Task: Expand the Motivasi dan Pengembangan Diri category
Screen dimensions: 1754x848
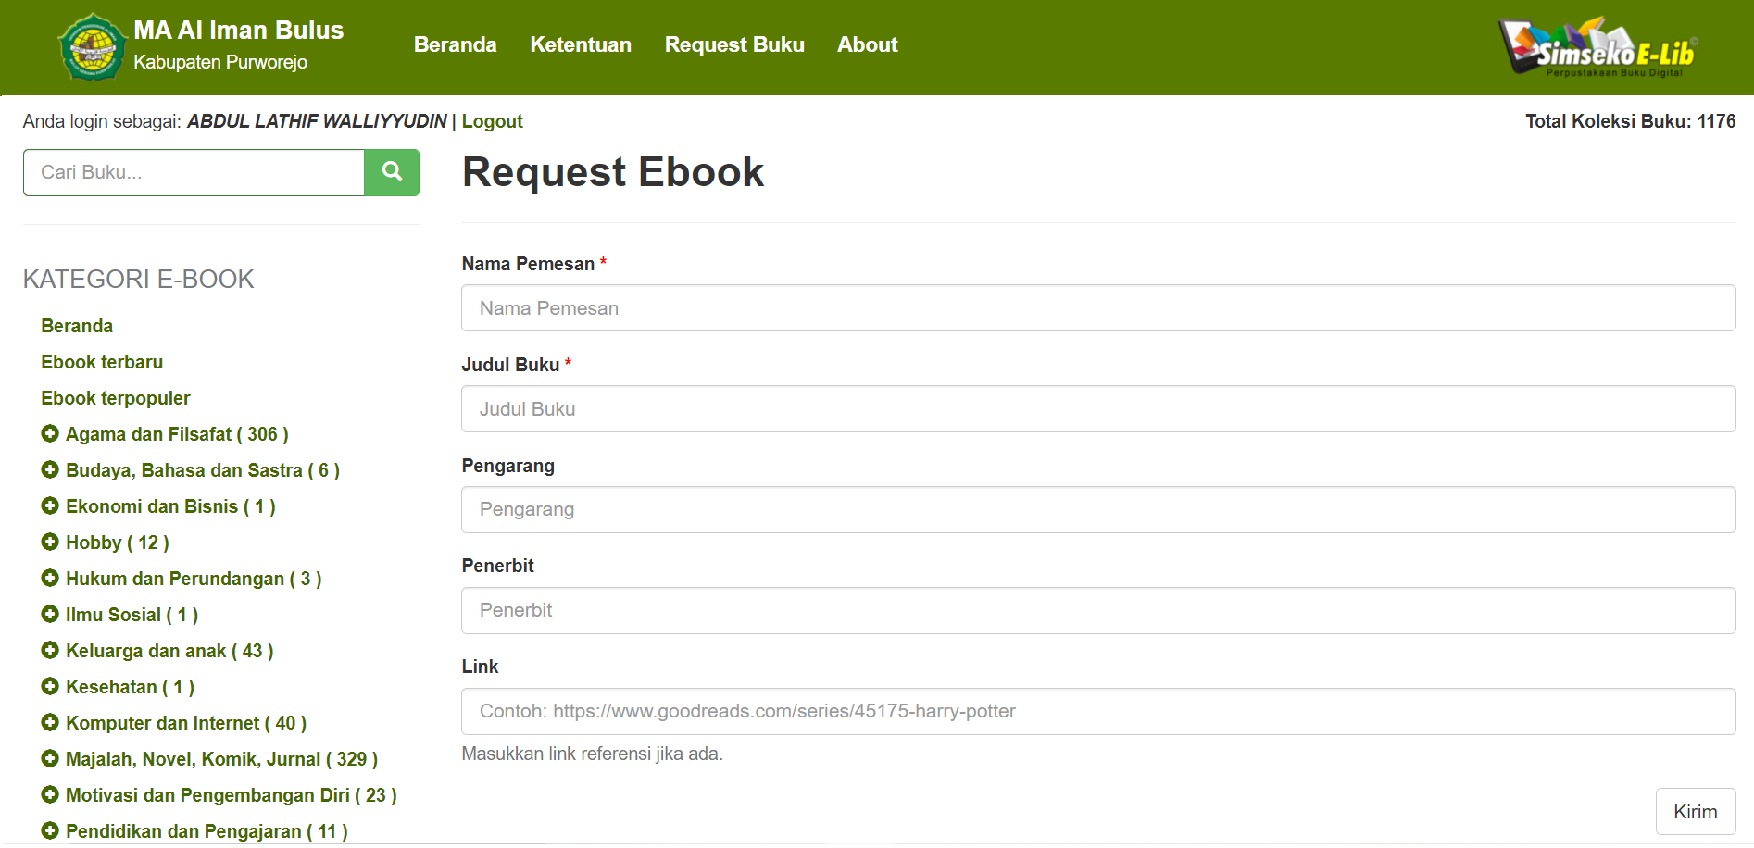Action: click(51, 794)
